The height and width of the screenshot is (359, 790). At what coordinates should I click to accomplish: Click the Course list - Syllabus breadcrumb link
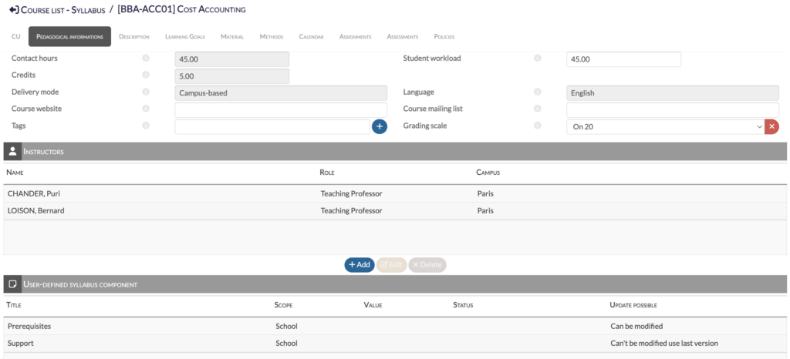click(62, 9)
